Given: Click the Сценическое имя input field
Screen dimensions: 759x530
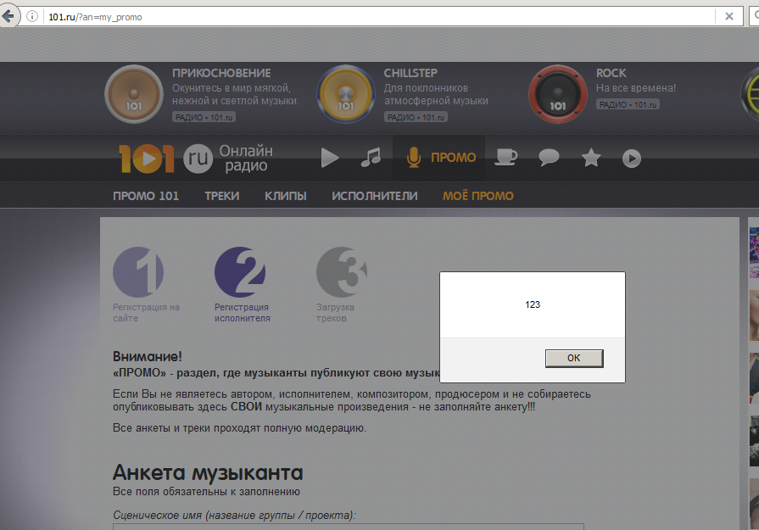Looking at the screenshot, I should click(349, 527).
